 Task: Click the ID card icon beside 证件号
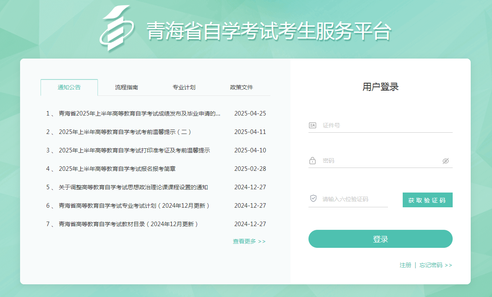coord(313,125)
